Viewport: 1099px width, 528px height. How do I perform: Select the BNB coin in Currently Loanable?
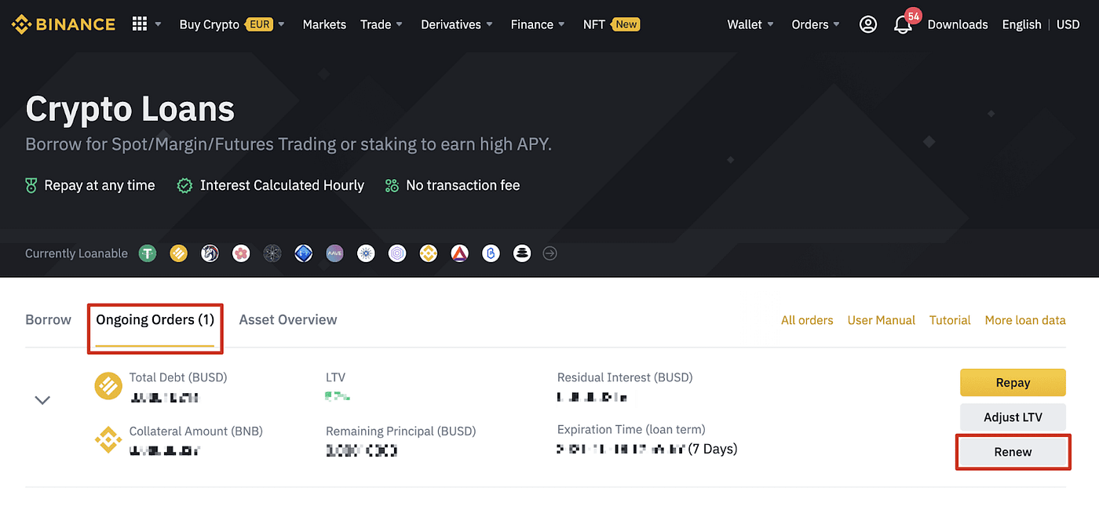pos(429,253)
